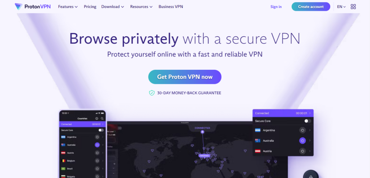Screen dimensions: 370x178
Task: Click the Sign in link
Action: click(276, 7)
